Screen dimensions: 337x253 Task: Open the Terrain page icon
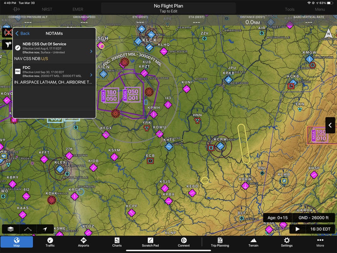pyautogui.click(x=253, y=243)
